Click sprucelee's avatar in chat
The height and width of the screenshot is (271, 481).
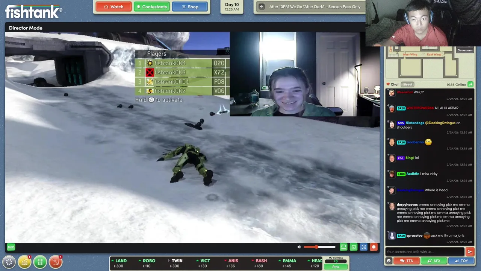(392, 236)
